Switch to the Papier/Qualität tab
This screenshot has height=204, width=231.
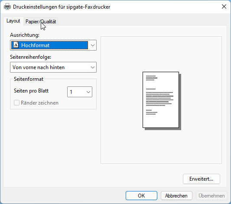coord(41,22)
